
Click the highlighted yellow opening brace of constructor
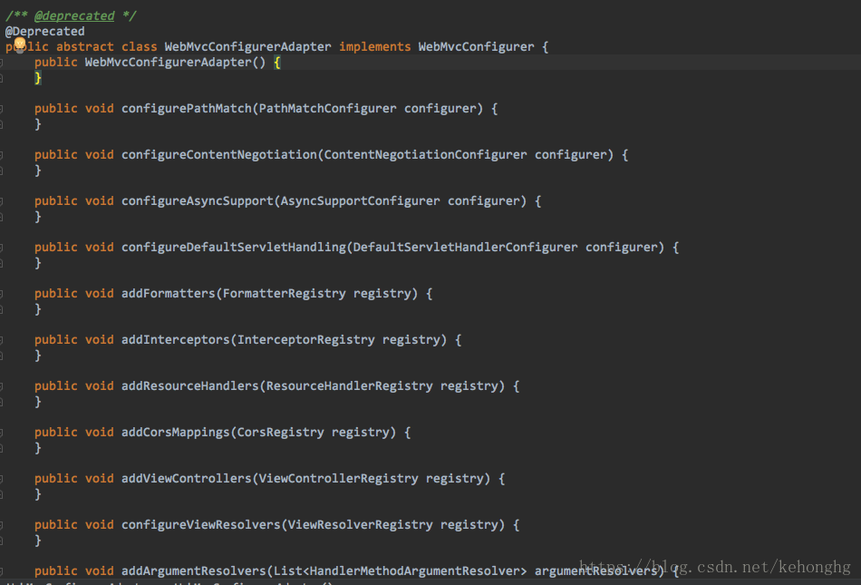pyautogui.click(x=277, y=63)
